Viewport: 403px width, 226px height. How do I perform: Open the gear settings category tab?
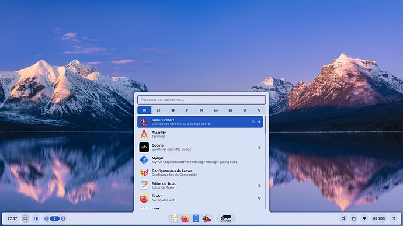point(244,110)
